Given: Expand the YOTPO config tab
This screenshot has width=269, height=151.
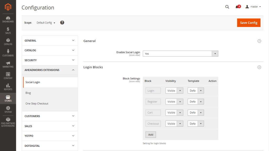Looking at the screenshot, I should coord(50,136).
